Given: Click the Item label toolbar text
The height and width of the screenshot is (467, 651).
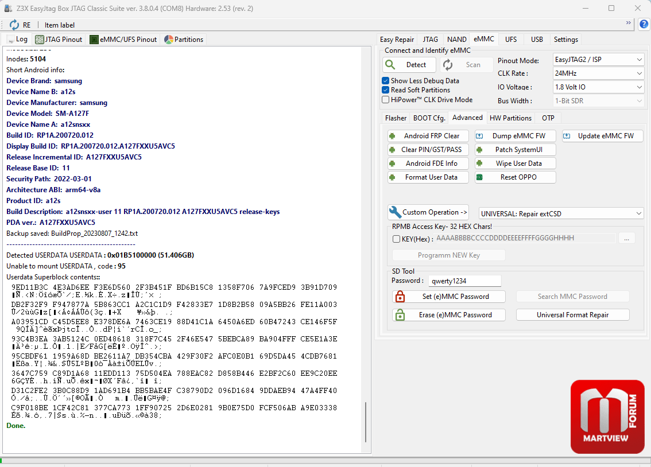Looking at the screenshot, I should 60,25.
